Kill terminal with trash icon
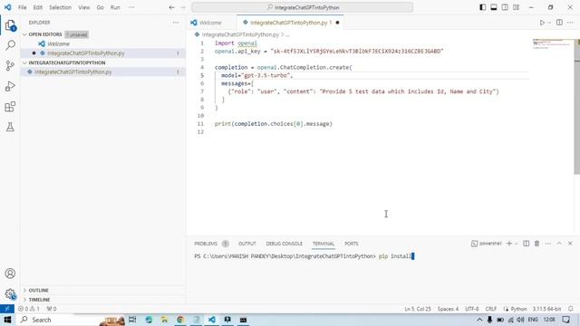Viewport: 580px width, 326px height. point(536,244)
